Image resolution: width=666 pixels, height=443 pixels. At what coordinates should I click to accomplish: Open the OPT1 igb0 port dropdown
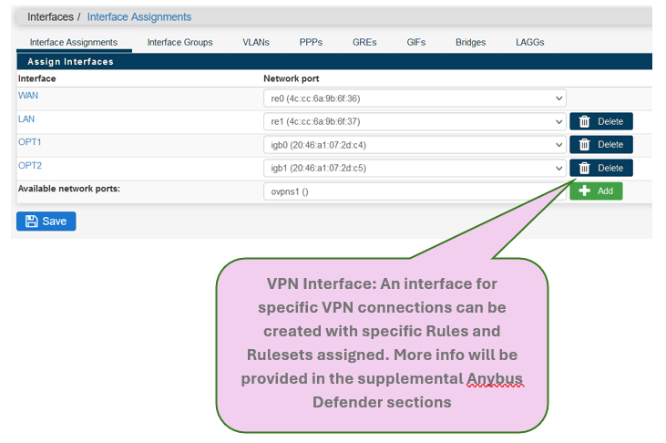(x=415, y=145)
